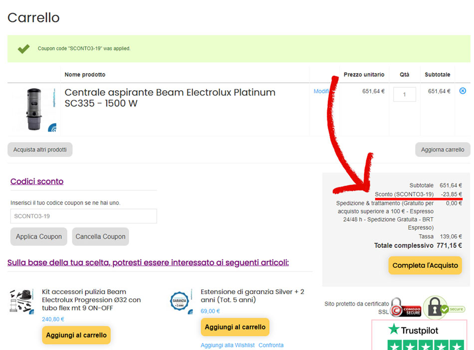Click Acquista altri prodotti button
474x350 pixels.
click(x=40, y=150)
